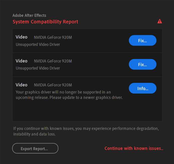Select the third Video label in the list

(x=22, y=85)
